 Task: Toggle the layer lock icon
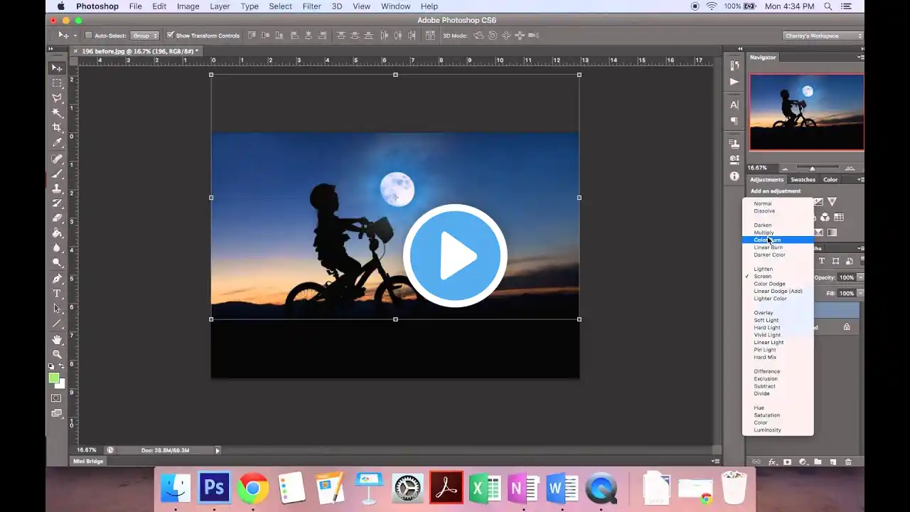(x=846, y=327)
